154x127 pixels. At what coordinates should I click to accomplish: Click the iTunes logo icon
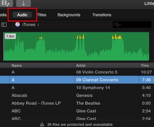tap(18, 24)
